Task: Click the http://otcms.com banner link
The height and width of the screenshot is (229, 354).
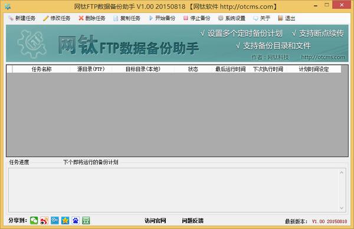Action: point(323,57)
